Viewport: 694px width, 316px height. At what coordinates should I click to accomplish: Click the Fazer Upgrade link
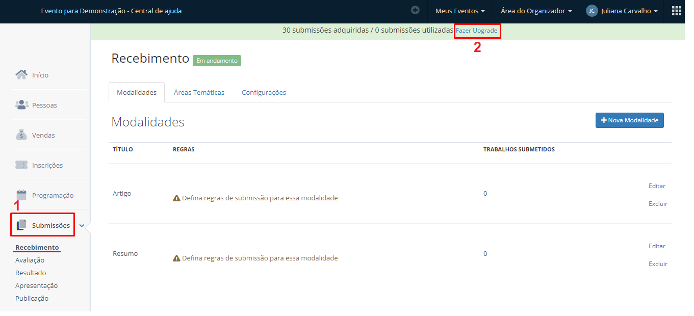point(476,31)
